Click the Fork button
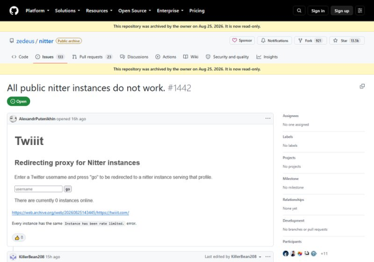 click(x=310, y=40)
